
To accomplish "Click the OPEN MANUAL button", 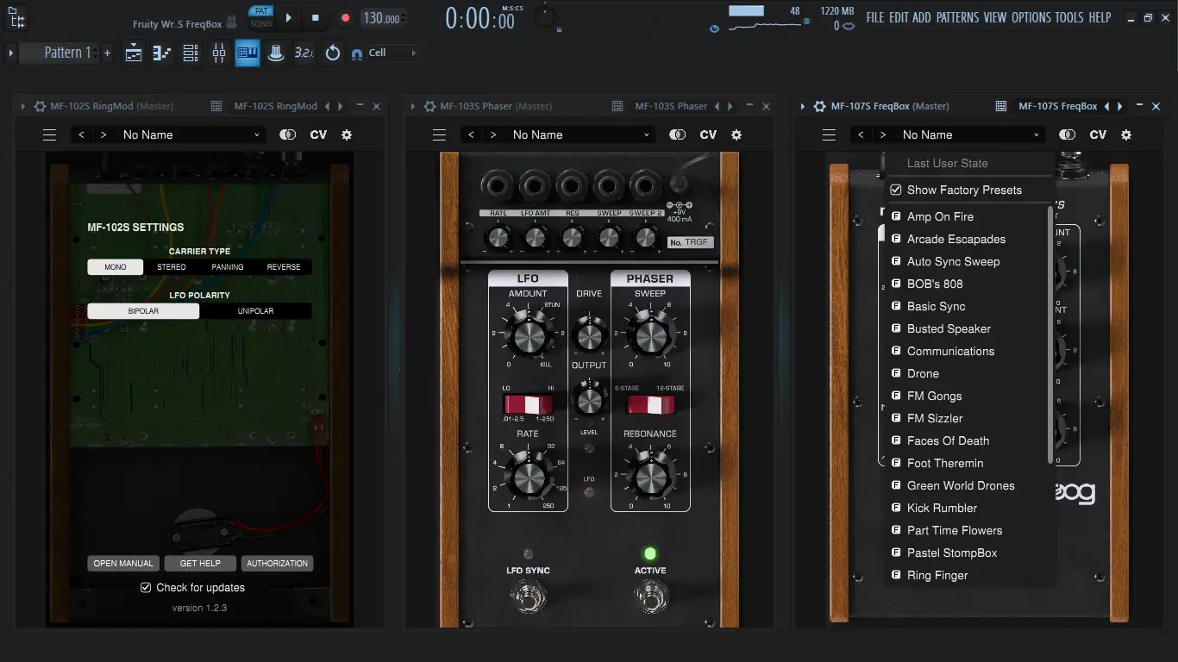I will pos(123,564).
